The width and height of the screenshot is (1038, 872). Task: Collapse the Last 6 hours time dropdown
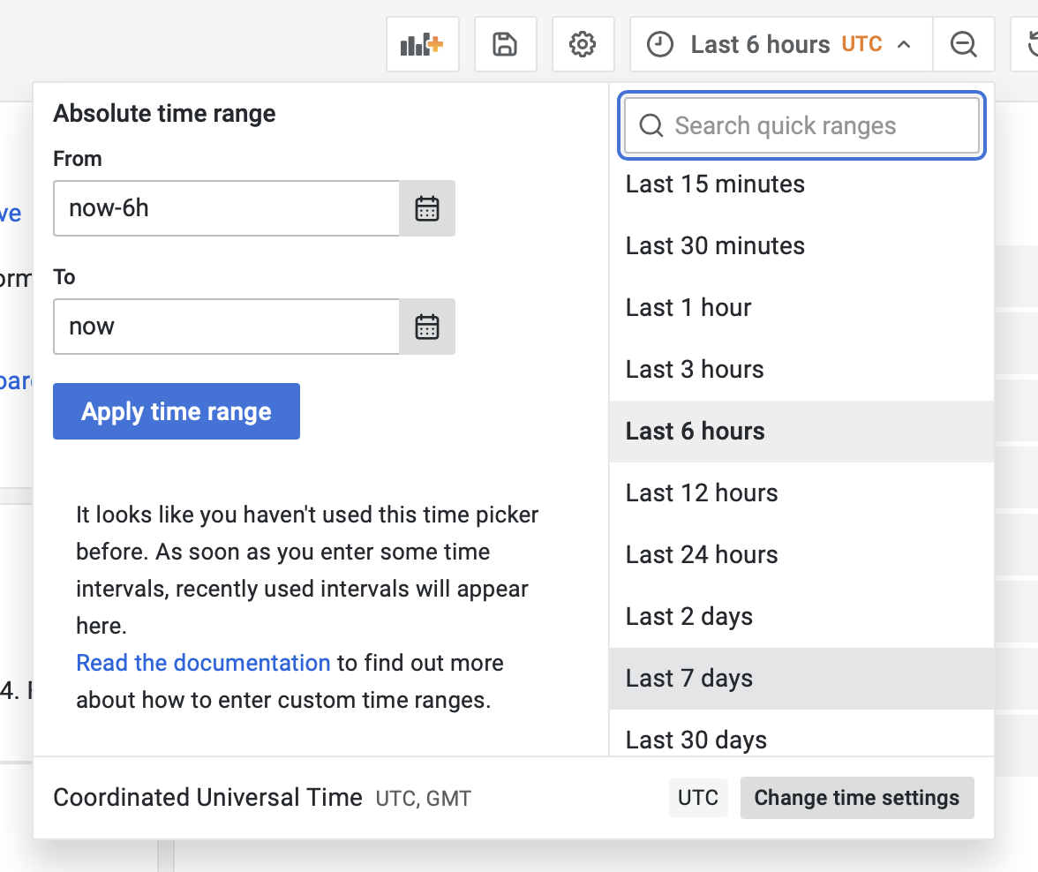[x=904, y=44]
